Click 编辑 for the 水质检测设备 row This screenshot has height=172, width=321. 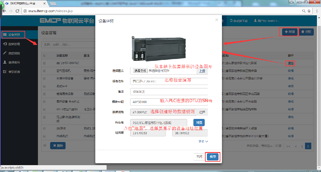coord(291,78)
